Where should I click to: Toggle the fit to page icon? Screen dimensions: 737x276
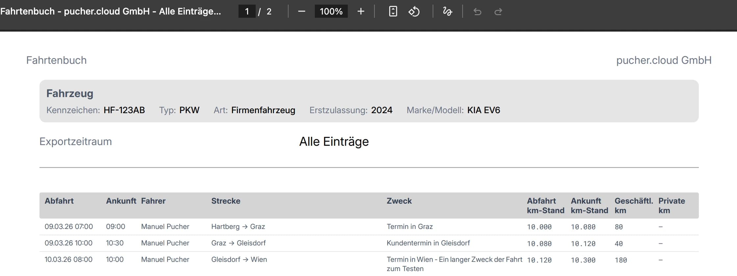(393, 12)
